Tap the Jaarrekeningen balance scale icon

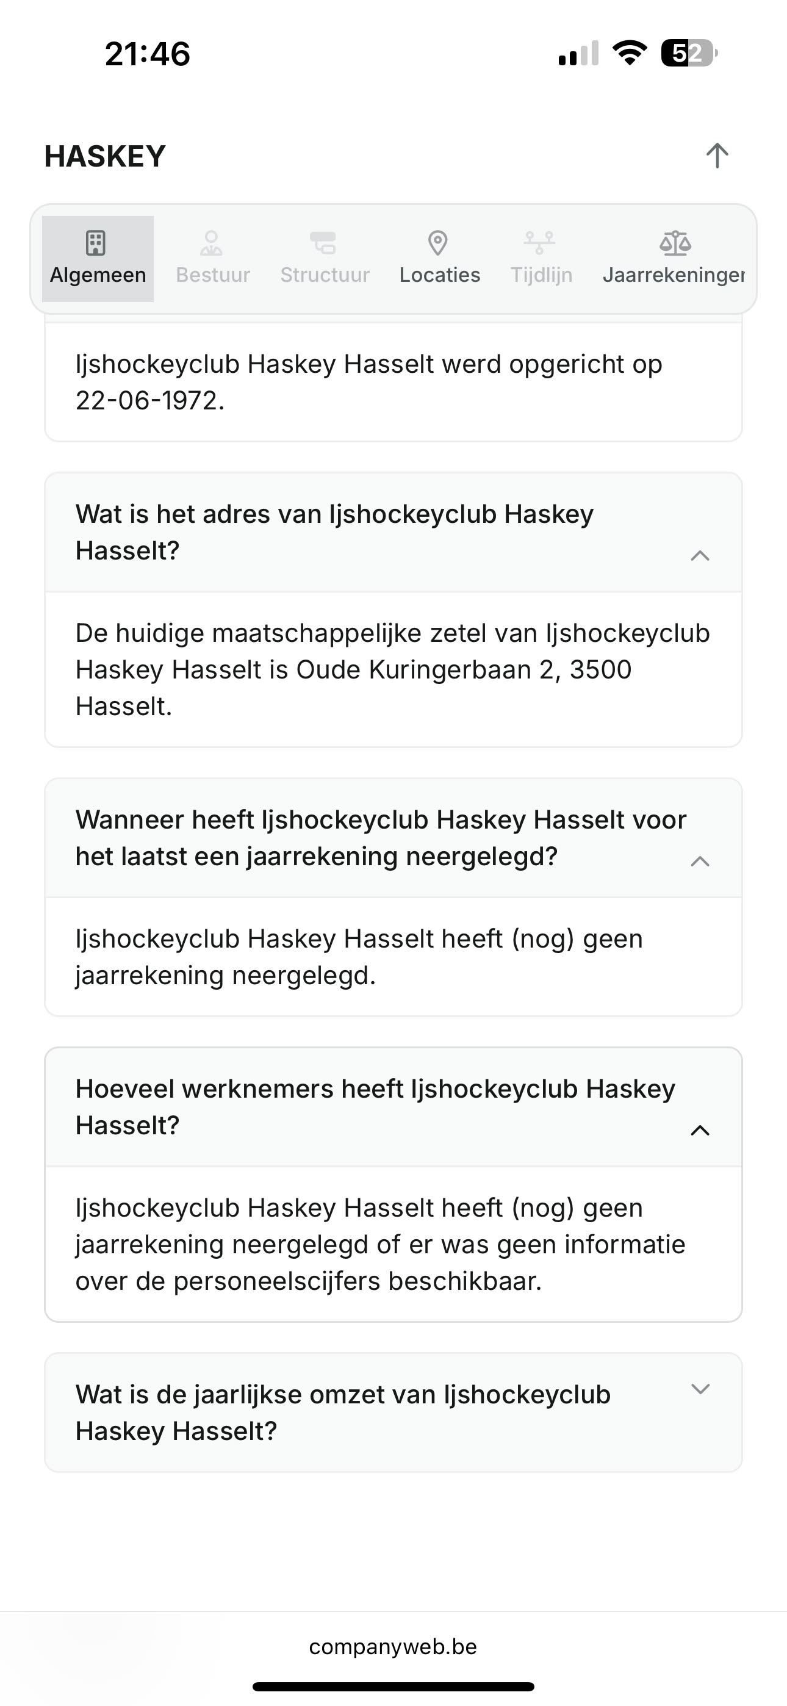point(675,243)
